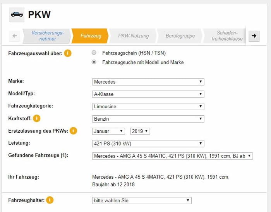Open info icon beside Erstzulassung des PKWs
Image resolution: width=271 pixels, height=212 pixels.
(73, 131)
